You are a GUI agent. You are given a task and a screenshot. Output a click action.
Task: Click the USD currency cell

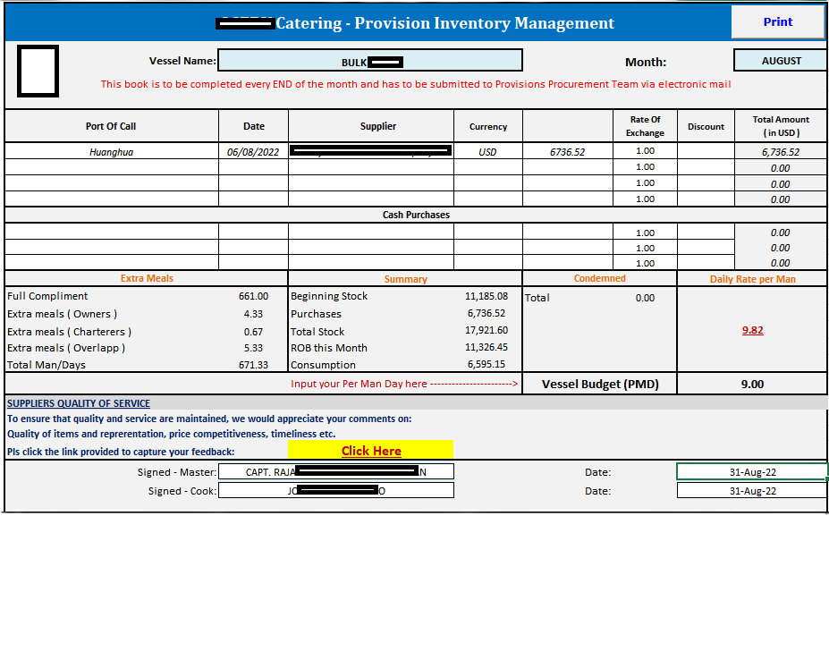point(487,152)
